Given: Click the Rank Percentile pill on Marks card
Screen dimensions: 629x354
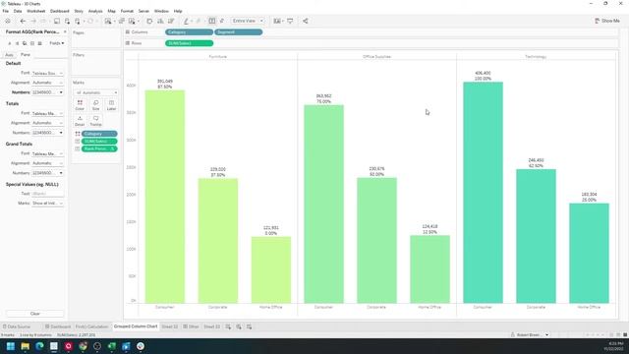Looking at the screenshot, I should (99, 148).
